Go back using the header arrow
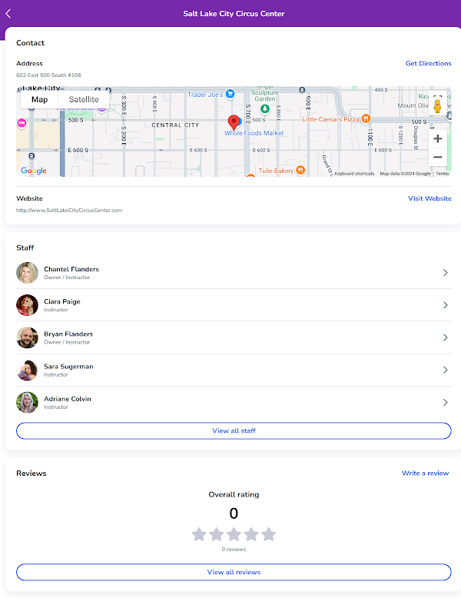The width and height of the screenshot is (461, 615). pyautogui.click(x=8, y=13)
